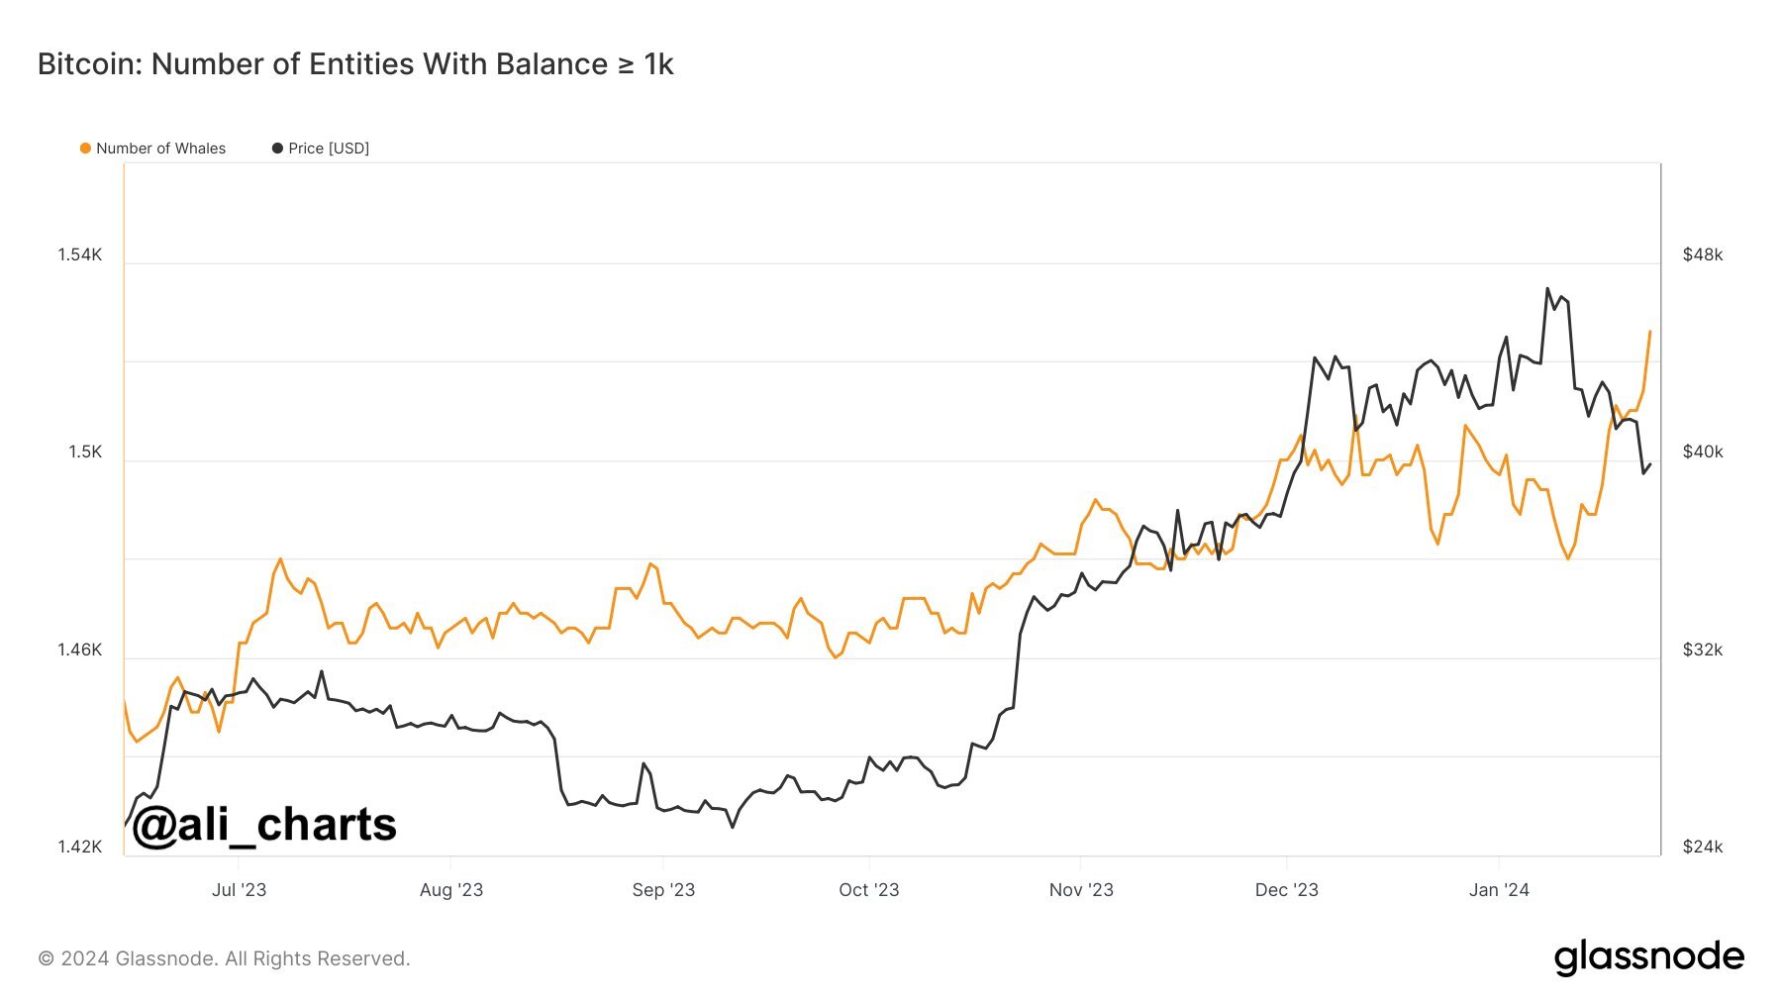Click the $48k right axis label
Screen dimensions: 1782x1003
pyautogui.click(x=1703, y=254)
